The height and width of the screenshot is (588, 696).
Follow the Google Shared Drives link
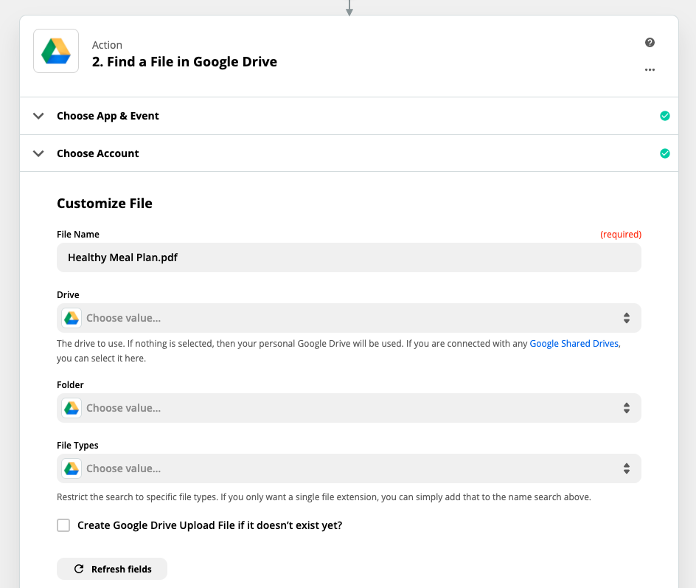tap(574, 344)
